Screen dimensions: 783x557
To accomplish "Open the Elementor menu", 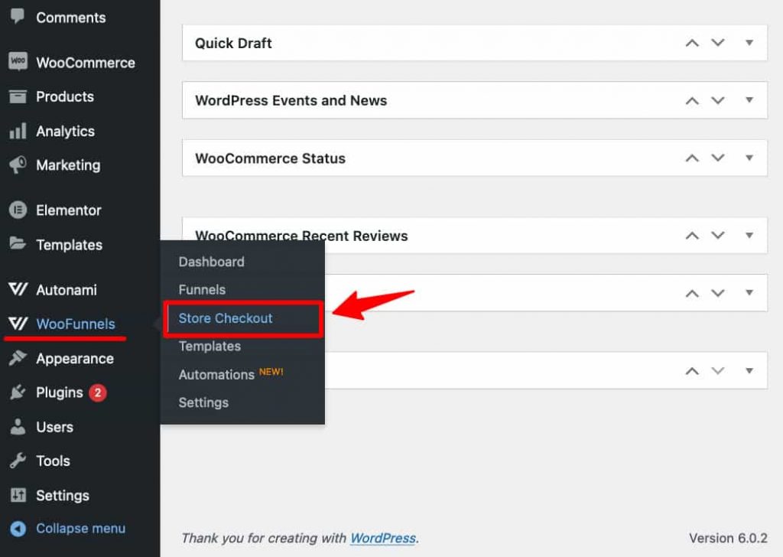I will point(68,210).
